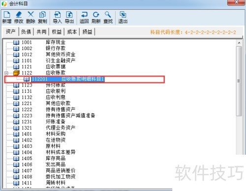Click the 新增 (Add) toolbar icon
Screen dimensions: 246x191
[x=7, y=17]
